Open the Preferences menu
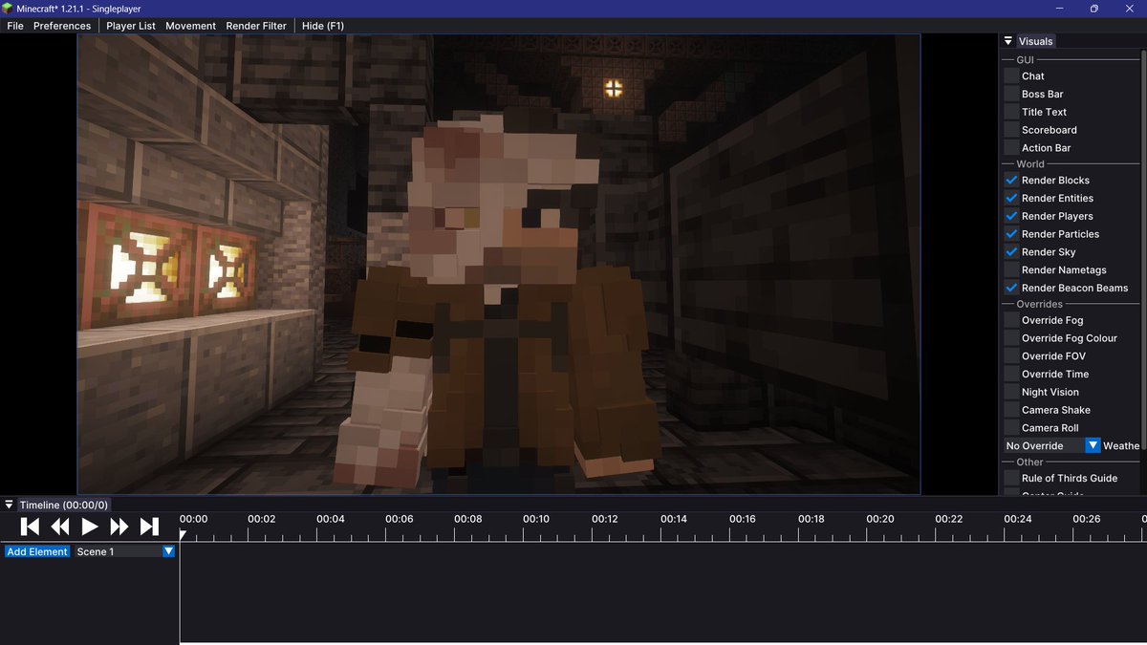 [62, 26]
